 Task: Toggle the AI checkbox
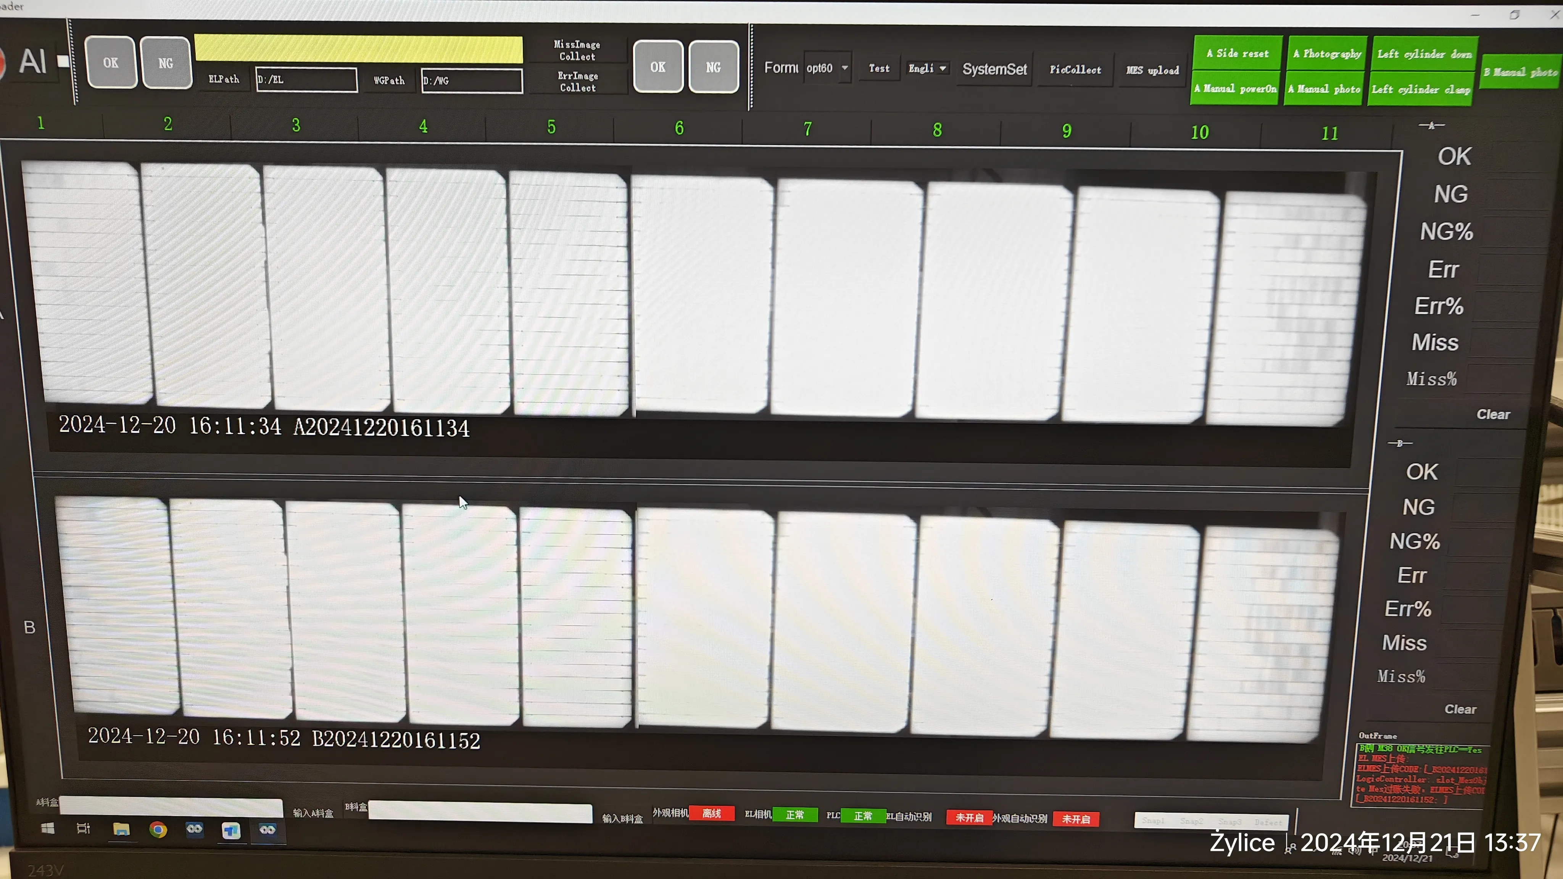(63, 61)
